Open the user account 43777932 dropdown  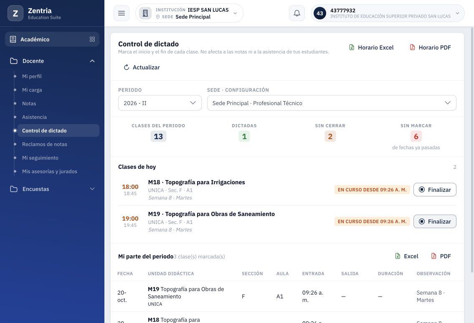[x=388, y=13]
